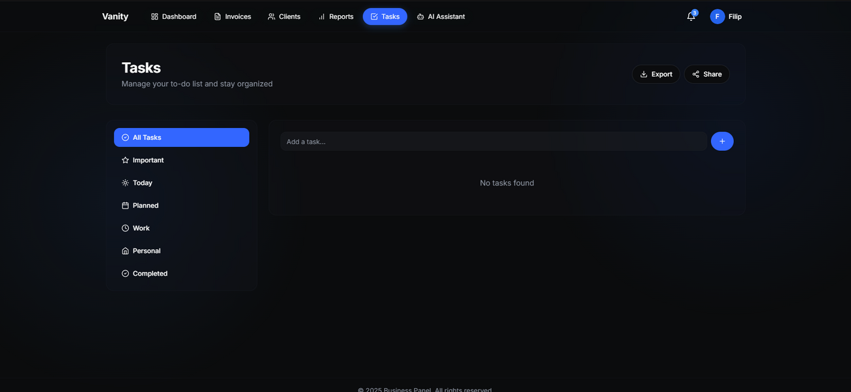Select the All Tasks filter
The image size is (851, 392).
(181, 138)
